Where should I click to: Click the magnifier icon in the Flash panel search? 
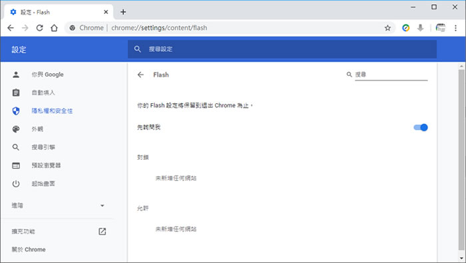pos(349,75)
